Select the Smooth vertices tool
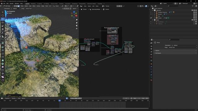Screen dimensions: 198x111 click(x=3, y=67)
